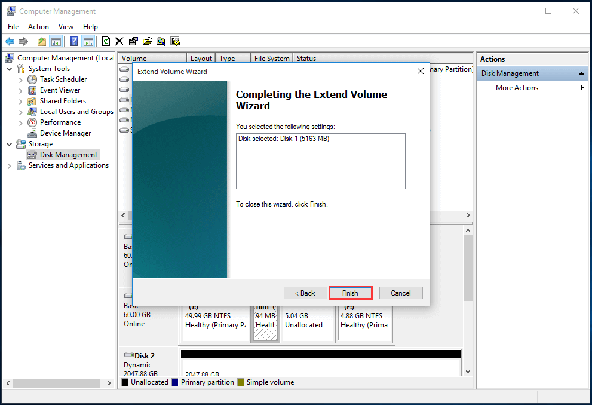Click the Up one level folder icon
Image resolution: width=592 pixels, height=405 pixels.
point(41,41)
